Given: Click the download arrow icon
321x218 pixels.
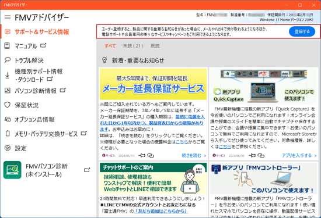Looking at the screenshot, I should 7,75.
